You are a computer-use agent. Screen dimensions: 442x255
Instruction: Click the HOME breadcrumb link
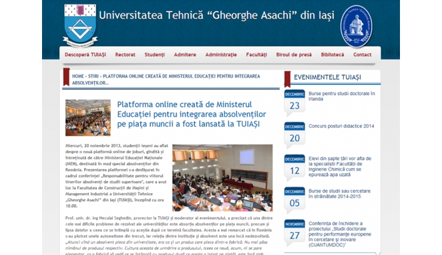pos(78,76)
